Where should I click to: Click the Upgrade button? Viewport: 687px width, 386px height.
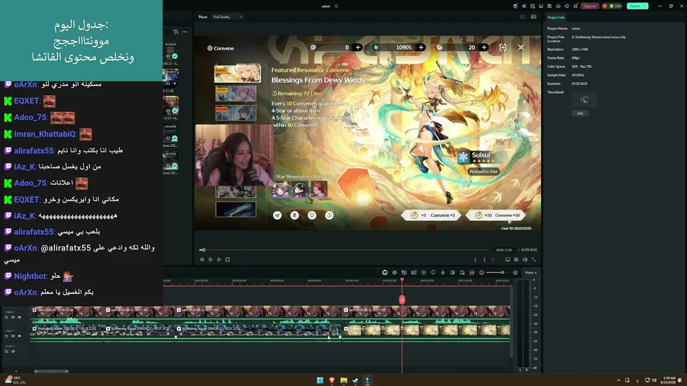(x=590, y=6)
